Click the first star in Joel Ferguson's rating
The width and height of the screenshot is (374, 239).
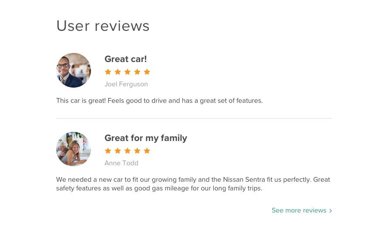[108, 72]
